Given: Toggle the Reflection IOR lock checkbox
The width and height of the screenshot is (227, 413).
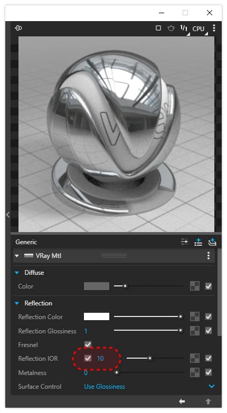Looking at the screenshot, I should click(x=88, y=358).
